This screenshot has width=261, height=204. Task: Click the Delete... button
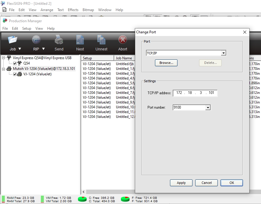[x=211, y=63]
